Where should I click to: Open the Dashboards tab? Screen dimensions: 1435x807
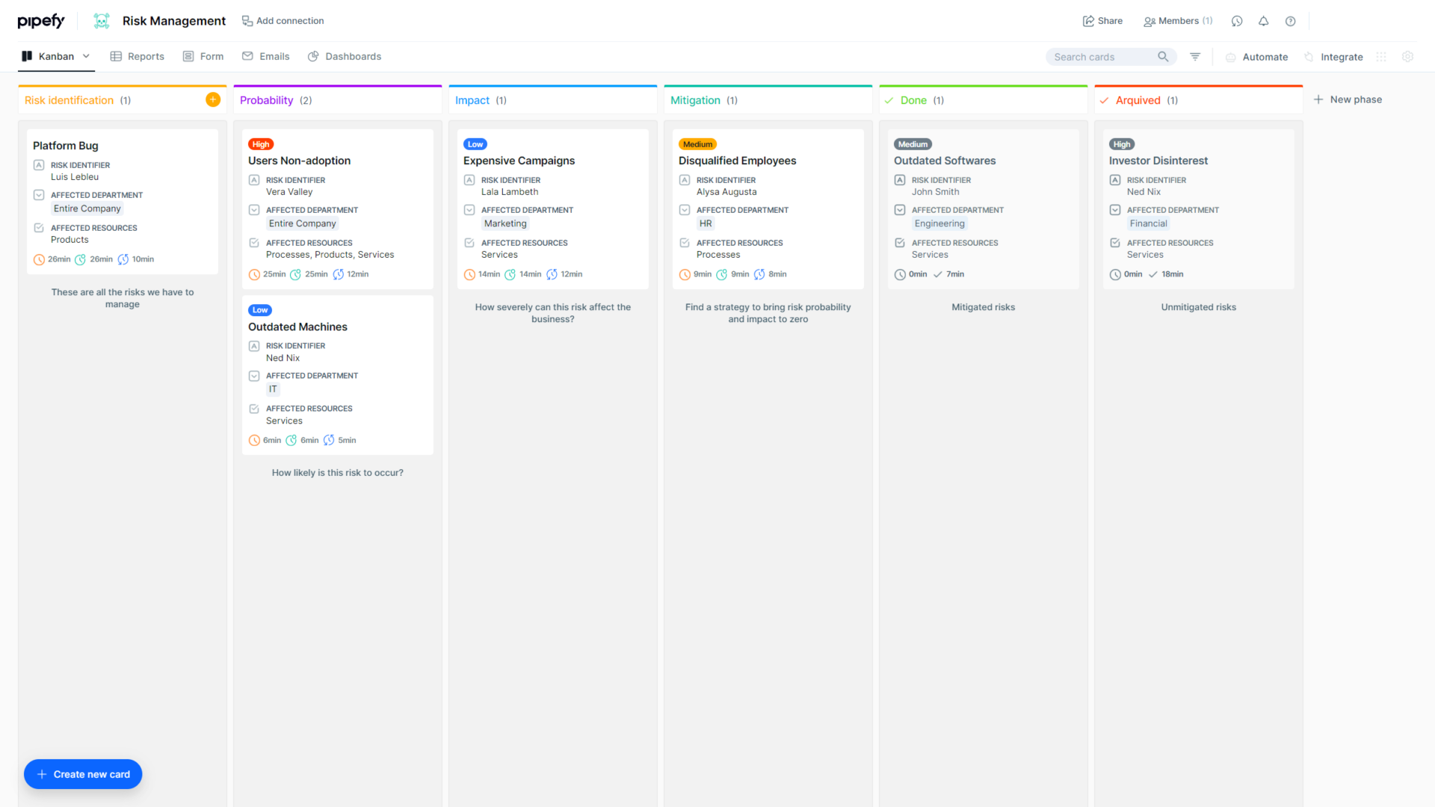point(345,56)
